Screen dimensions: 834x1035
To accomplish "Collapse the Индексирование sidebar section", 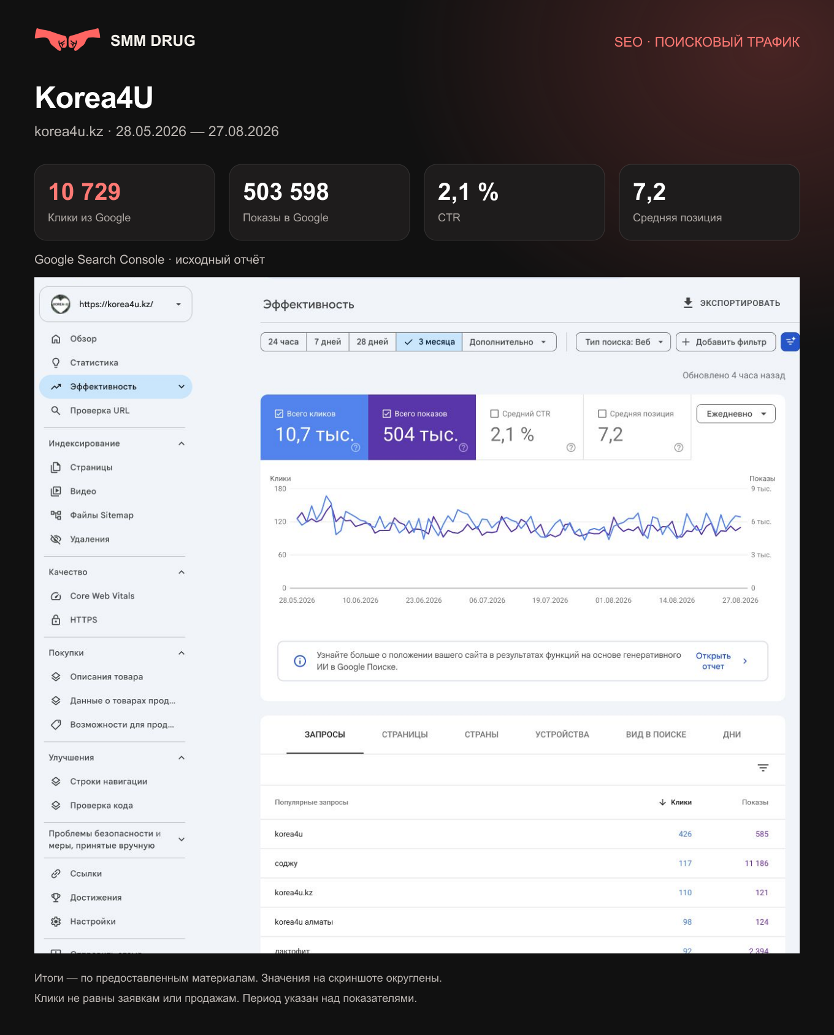I will click(x=182, y=444).
